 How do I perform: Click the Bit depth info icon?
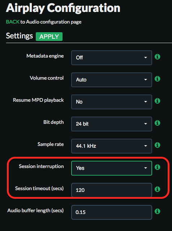click(157, 123)
